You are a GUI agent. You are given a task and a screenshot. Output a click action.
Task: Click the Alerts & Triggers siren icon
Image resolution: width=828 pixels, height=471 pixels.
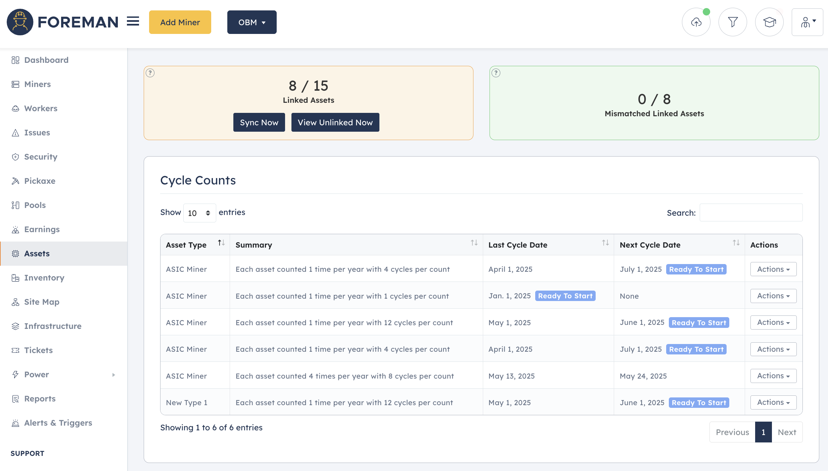point(15,423)
